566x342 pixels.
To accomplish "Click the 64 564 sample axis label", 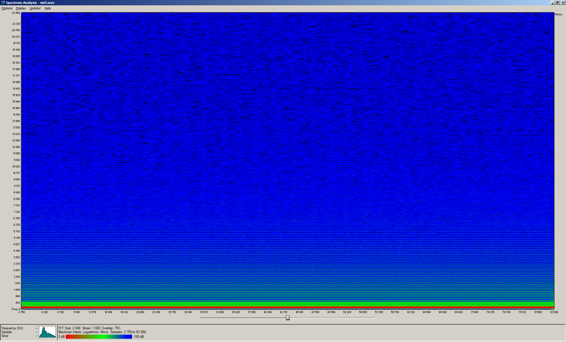I will [x=427, y=312].
